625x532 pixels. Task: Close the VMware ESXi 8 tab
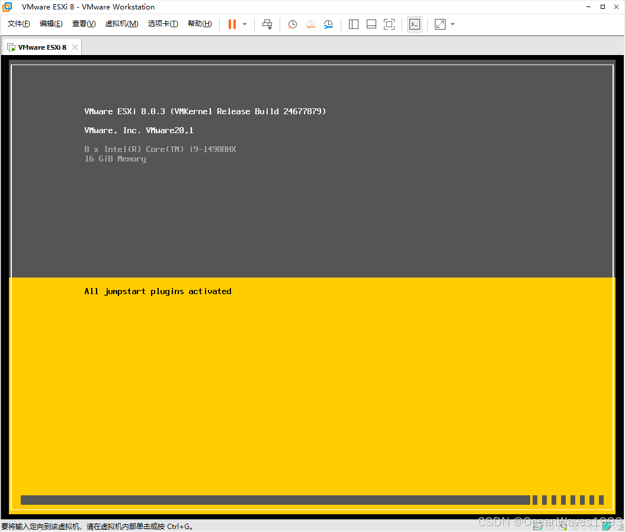pos(75,47)
